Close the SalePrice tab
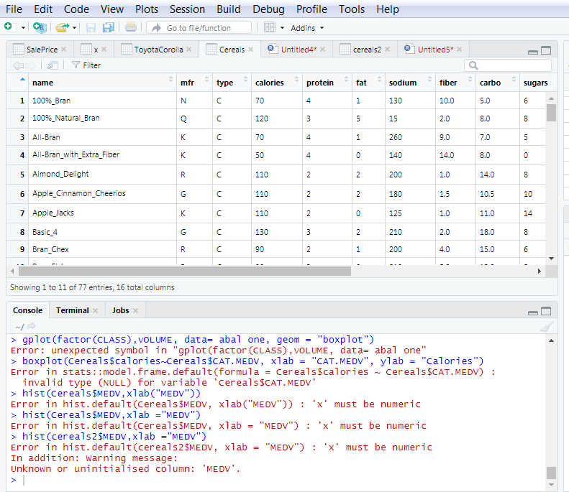This screenshot has height=492, width=569. tap(64, 50)
